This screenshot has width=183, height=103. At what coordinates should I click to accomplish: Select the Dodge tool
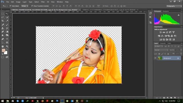coord(7,35)
